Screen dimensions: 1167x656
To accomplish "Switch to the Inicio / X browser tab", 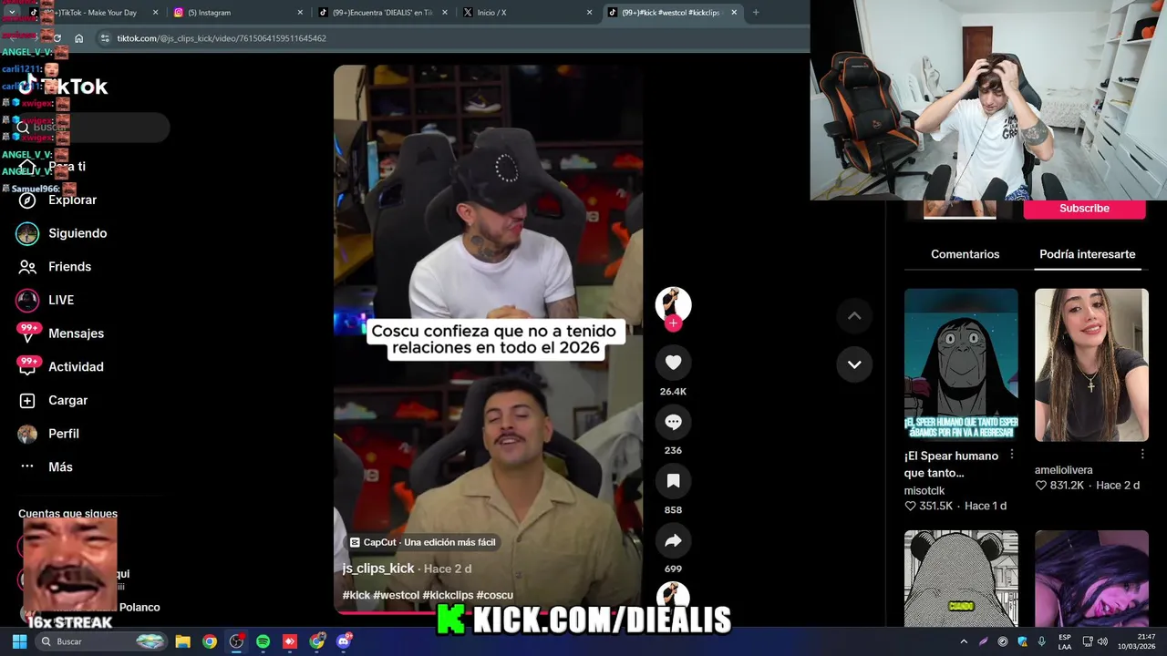I will pos(527,13).
